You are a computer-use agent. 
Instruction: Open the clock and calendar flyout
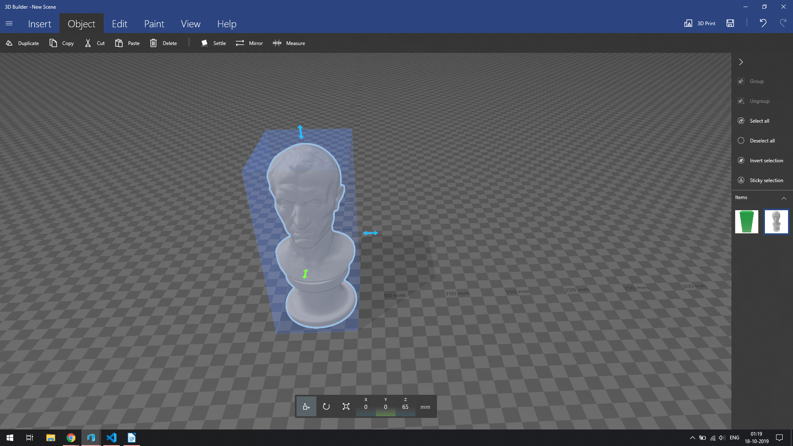tap(757, 438)
